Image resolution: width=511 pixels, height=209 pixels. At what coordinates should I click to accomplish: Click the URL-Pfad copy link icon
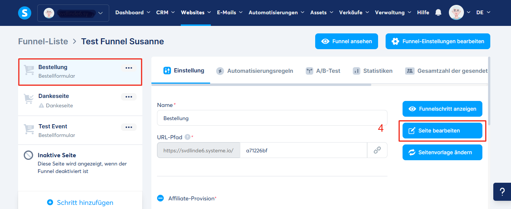tap(377, 150)
